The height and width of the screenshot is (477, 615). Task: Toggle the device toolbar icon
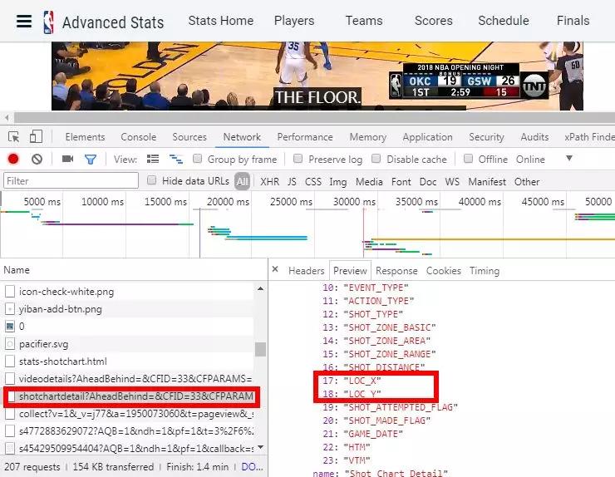(36, 136)
